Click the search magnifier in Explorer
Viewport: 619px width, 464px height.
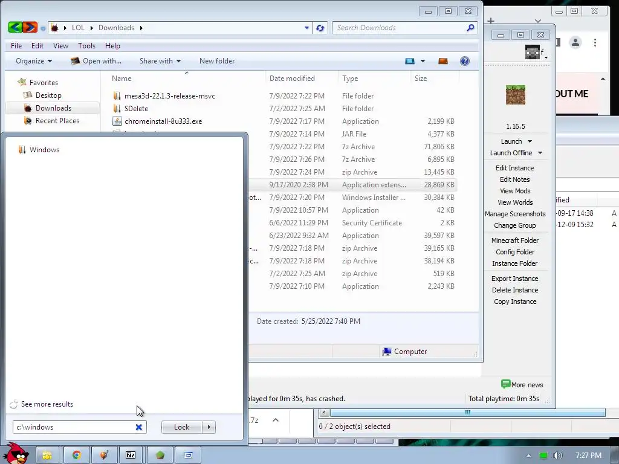[x=470, y=28]
